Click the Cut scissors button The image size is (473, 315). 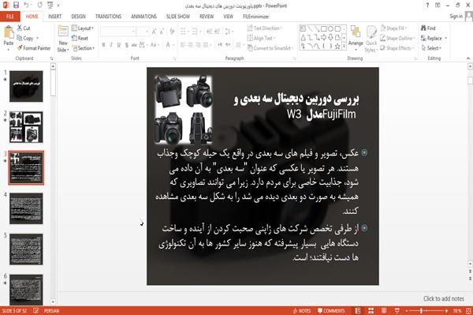click(24, 28)
